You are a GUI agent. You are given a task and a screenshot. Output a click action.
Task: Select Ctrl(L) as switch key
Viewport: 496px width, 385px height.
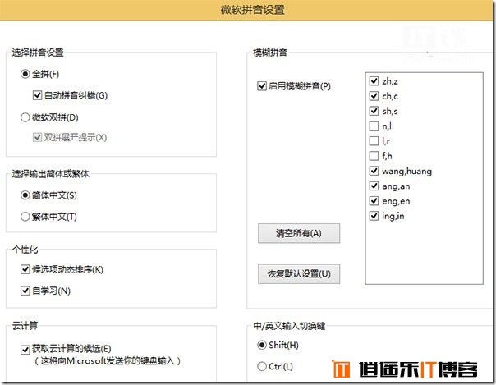[x=262, y=366]
